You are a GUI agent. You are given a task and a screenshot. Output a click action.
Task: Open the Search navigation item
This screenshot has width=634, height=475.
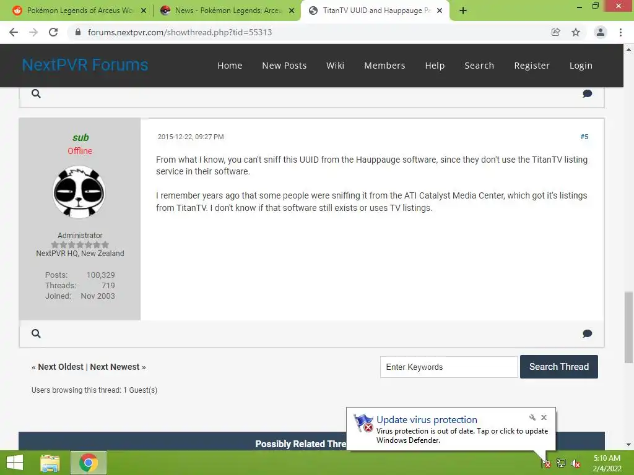tap(479, 66)
